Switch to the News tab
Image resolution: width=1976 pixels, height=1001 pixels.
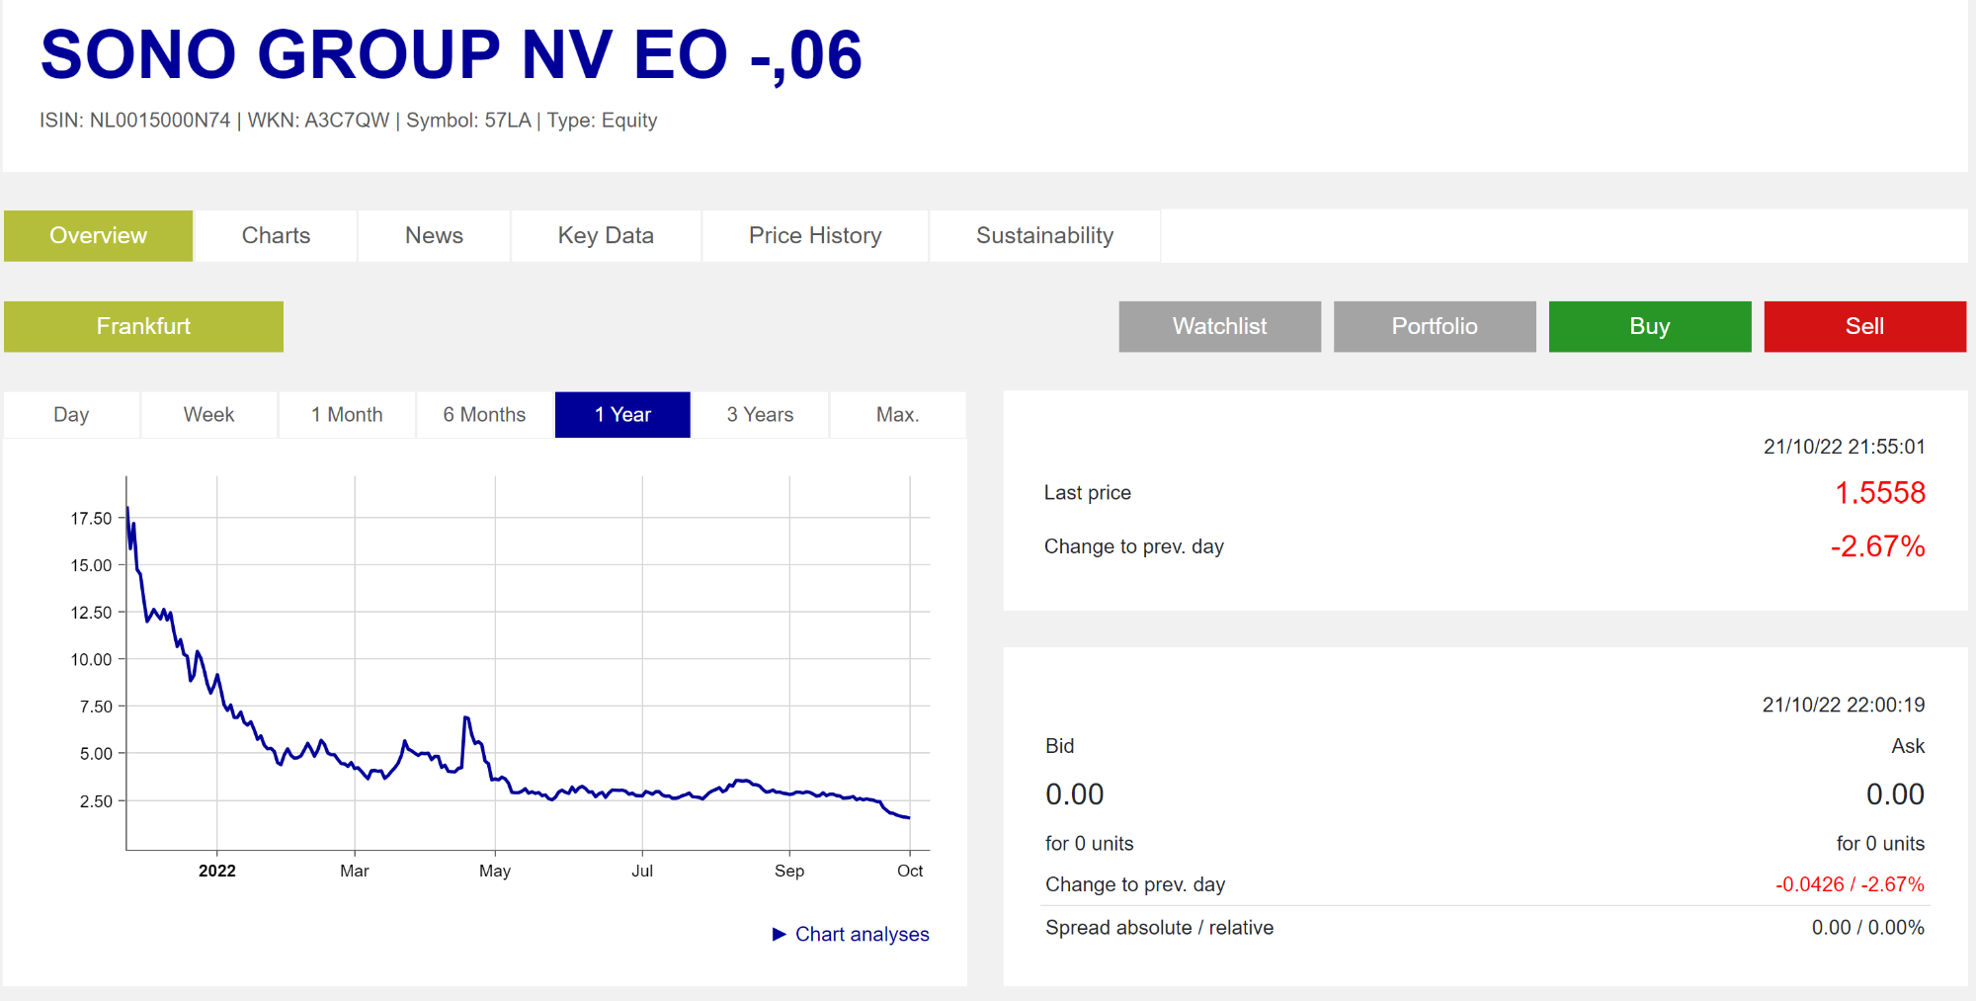(434, 235)
